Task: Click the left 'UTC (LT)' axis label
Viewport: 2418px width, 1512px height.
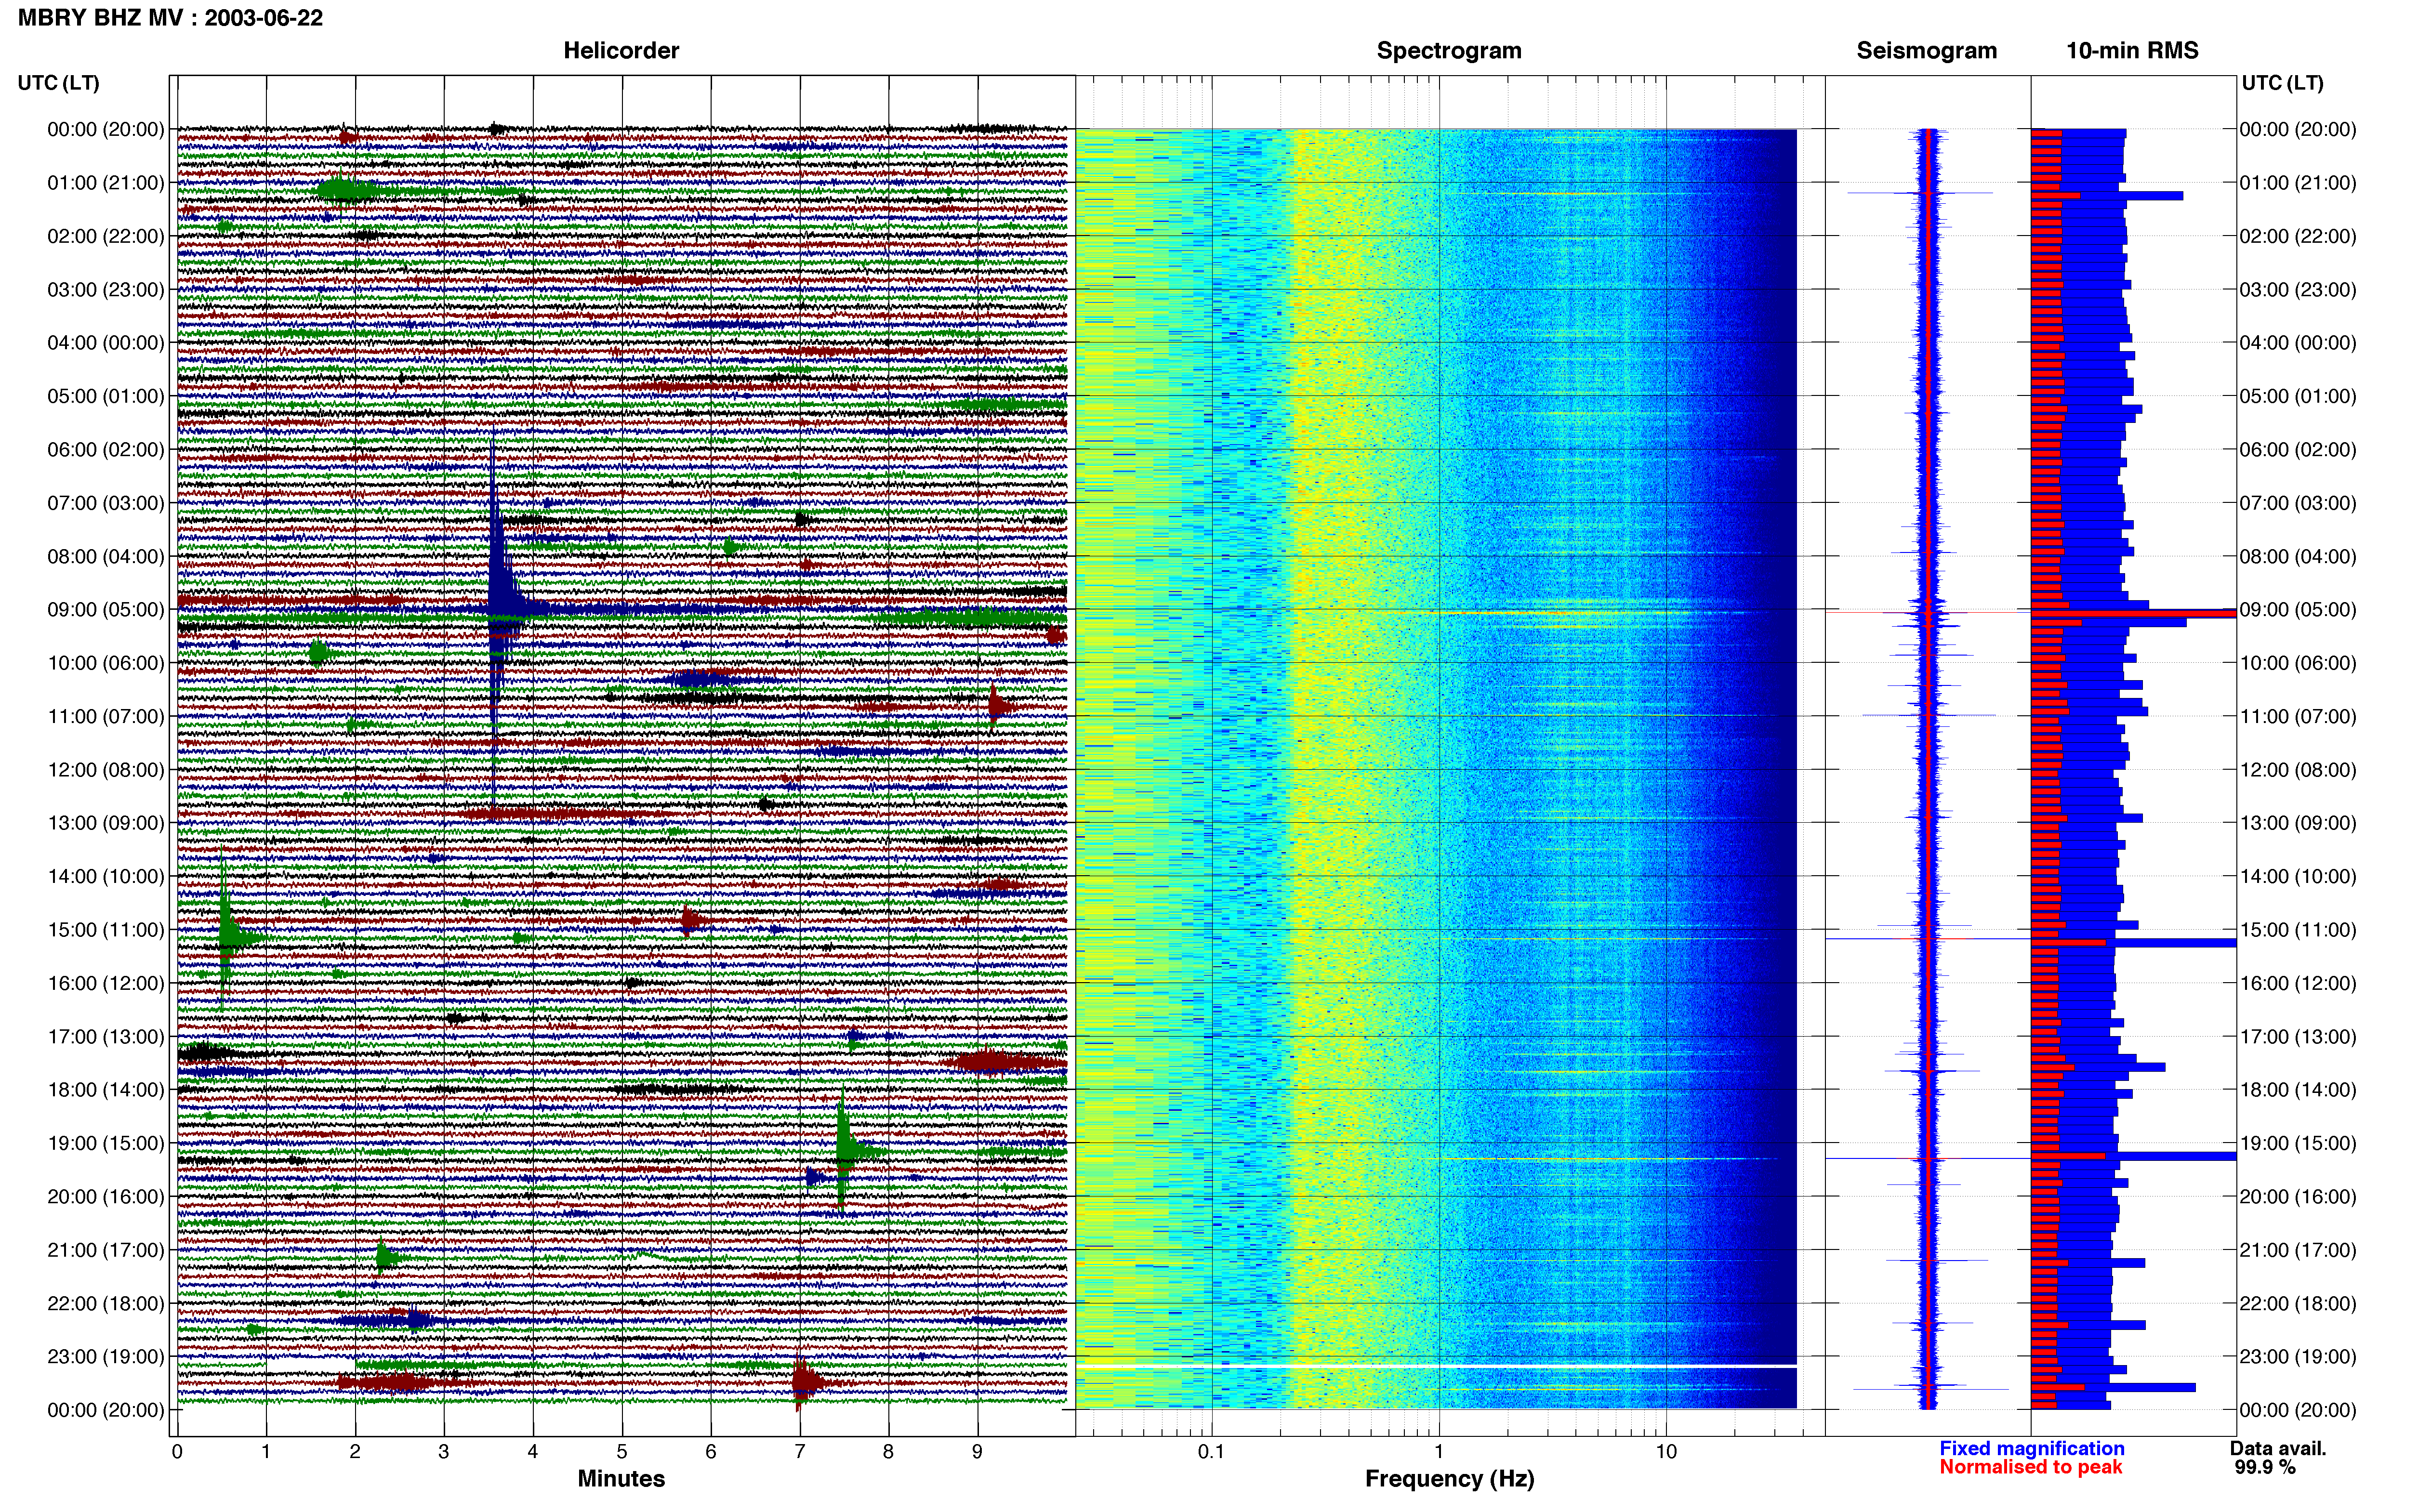Action: [58, 83]
